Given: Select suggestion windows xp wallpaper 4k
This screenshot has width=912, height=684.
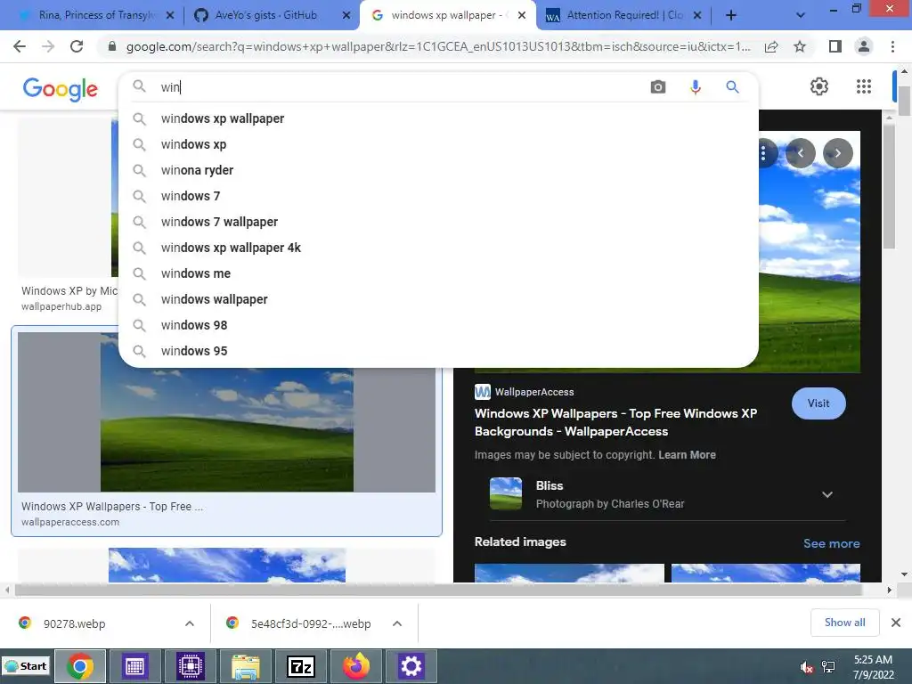Looking at the screenshot, I should pyautogui.click(x=438, y=248).
